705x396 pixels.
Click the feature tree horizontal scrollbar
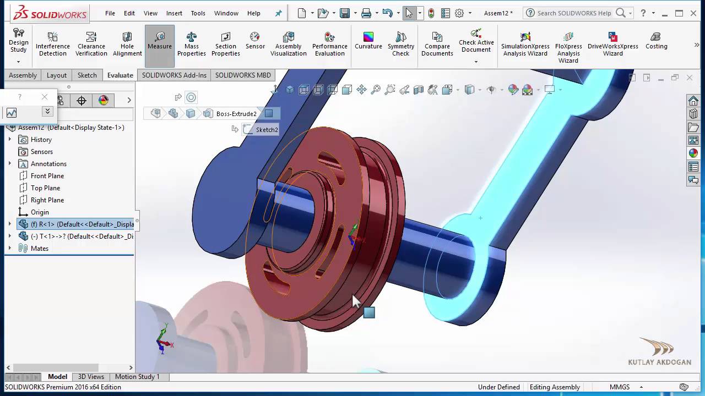tap(56, 367)
